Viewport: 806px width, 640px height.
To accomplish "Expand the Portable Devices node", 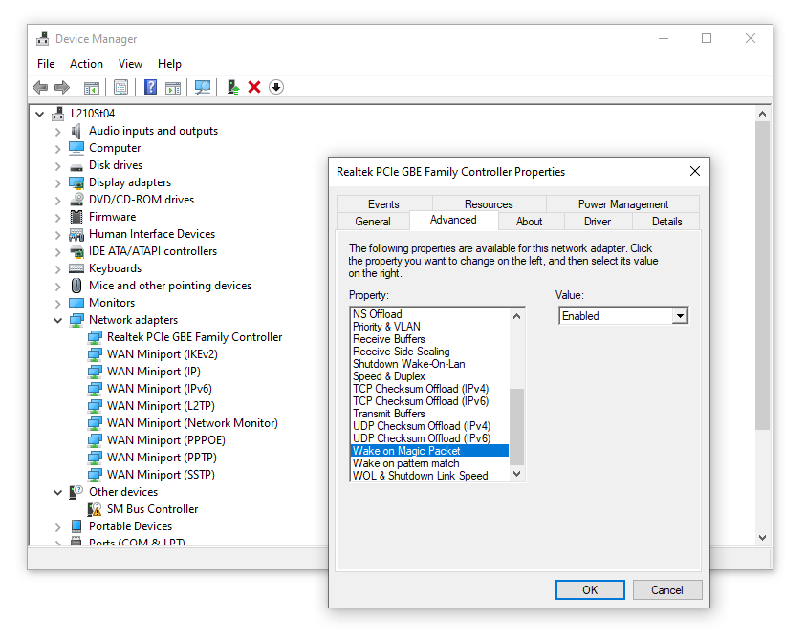I will pyautogui.click(x=57, y=526).
